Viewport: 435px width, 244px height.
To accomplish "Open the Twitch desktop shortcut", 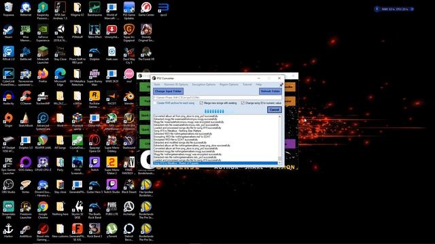I will pos(94,164).
